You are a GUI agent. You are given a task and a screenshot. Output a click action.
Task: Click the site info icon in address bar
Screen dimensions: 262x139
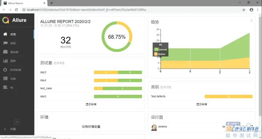[24, 10]
